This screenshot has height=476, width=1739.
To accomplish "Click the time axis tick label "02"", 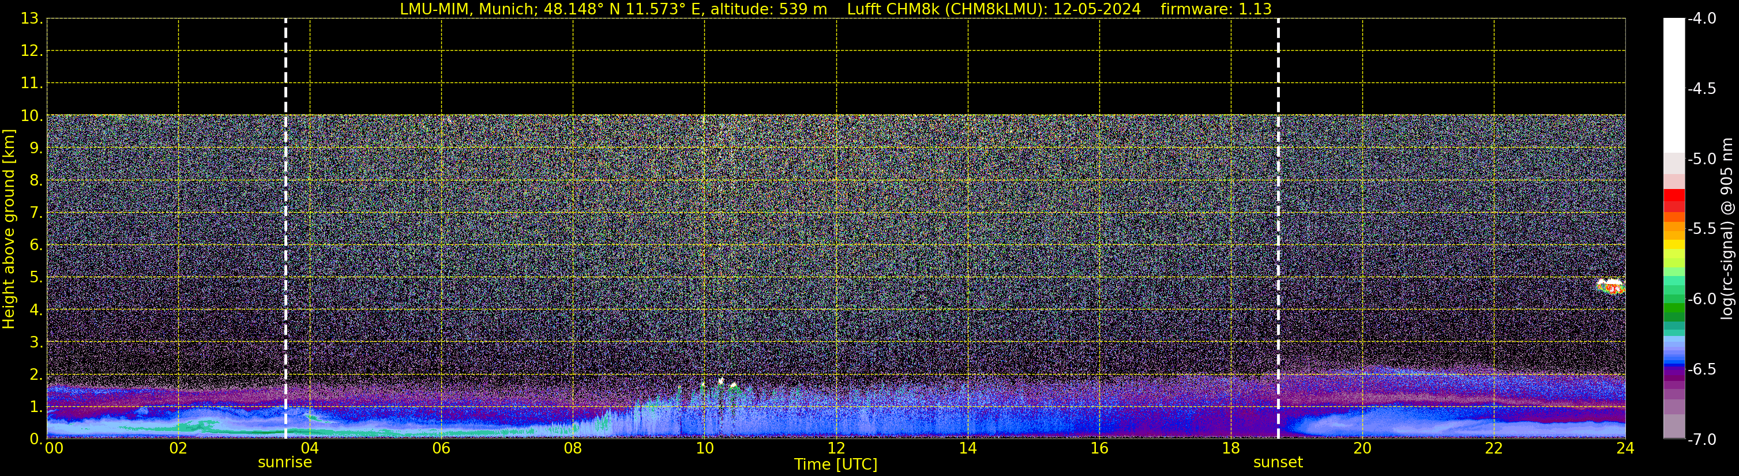I will tap(178, 448).
